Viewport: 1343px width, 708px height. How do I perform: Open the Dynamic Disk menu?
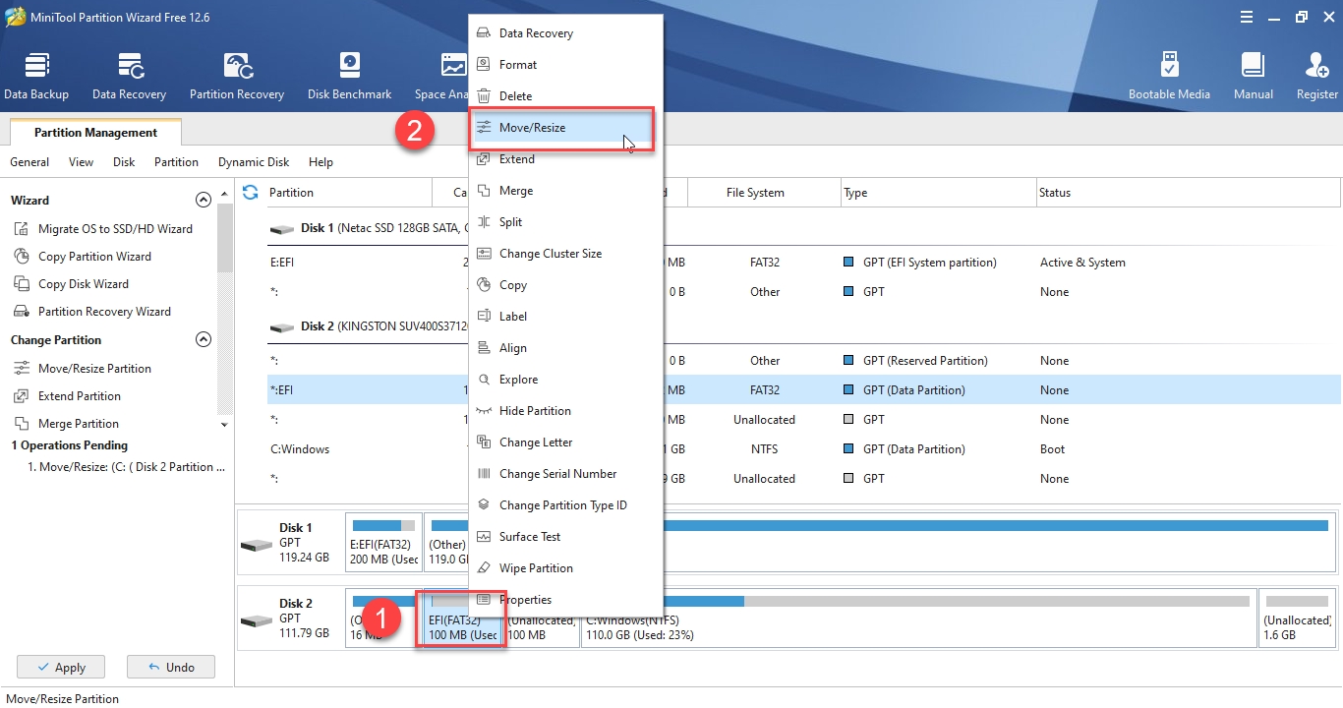click(x=254, y=162)
